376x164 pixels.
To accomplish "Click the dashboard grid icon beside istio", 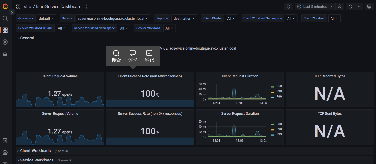I will tap(18, 7).
